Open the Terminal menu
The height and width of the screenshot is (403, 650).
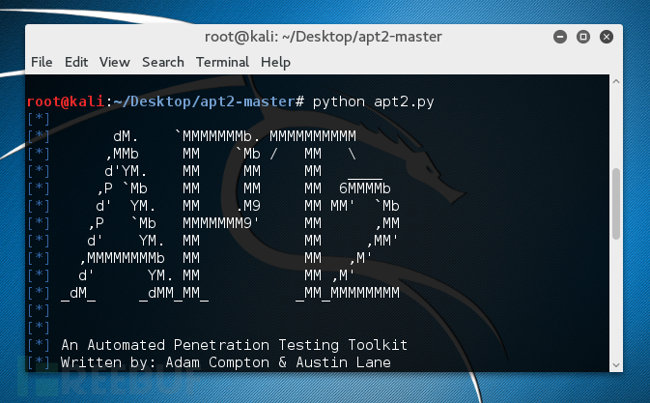click(222, 62)
